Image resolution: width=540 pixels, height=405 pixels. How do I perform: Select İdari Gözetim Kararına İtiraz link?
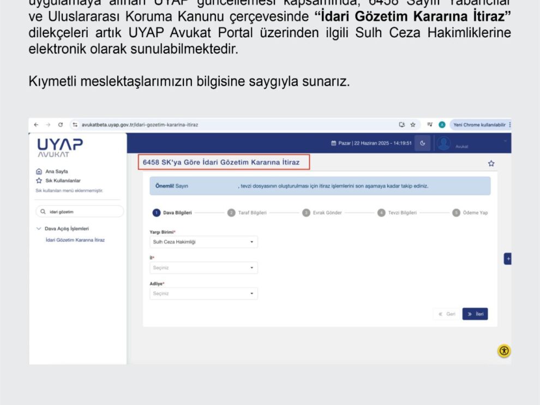pyautogui.click(x=75, y=240)
